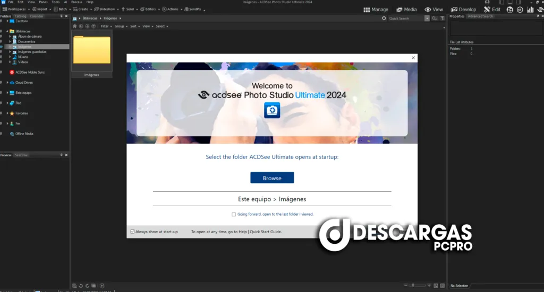Expand the Este equipo tree node
The width and height of the screenshot is (544, 292).
[7, 93]
